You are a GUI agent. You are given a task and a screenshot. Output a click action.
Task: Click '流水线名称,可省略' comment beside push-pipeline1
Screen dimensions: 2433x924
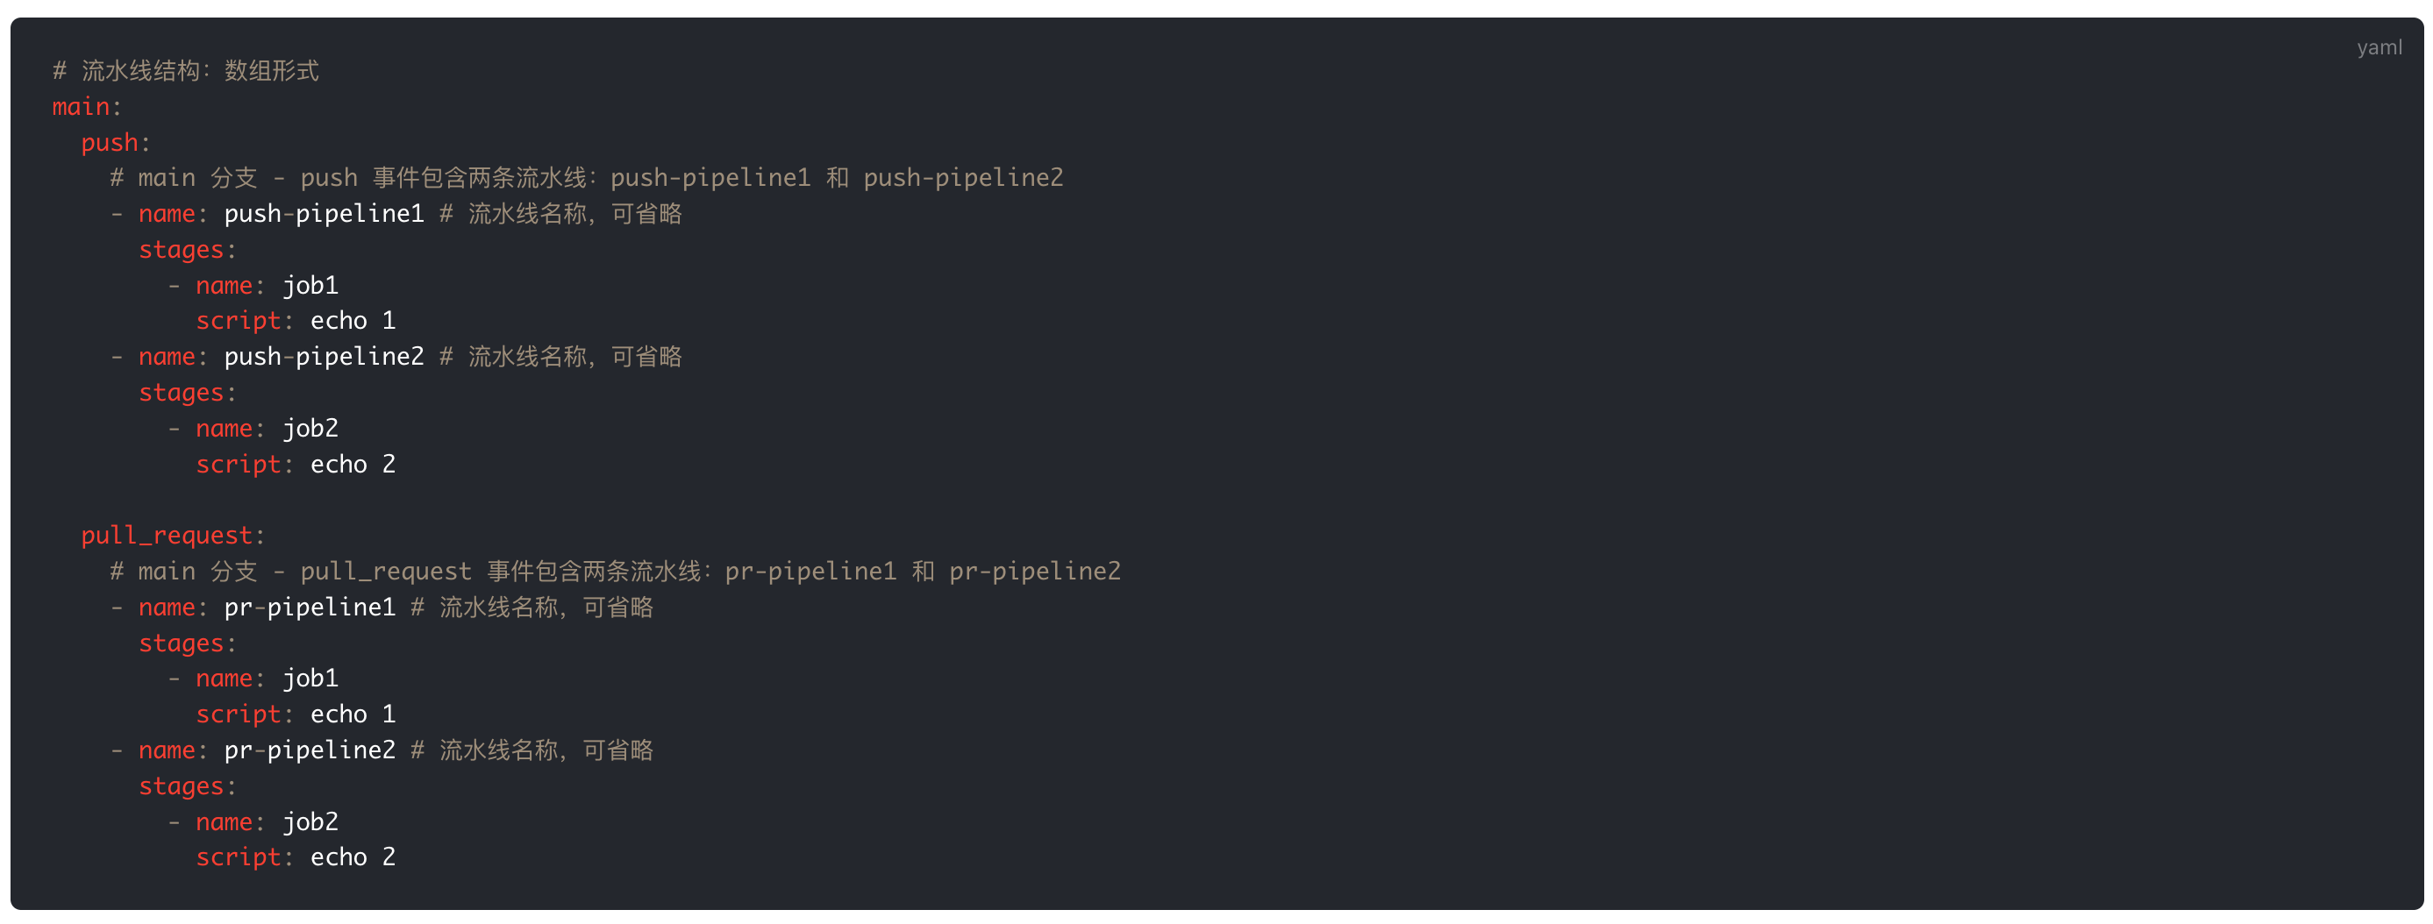[574, 214]
